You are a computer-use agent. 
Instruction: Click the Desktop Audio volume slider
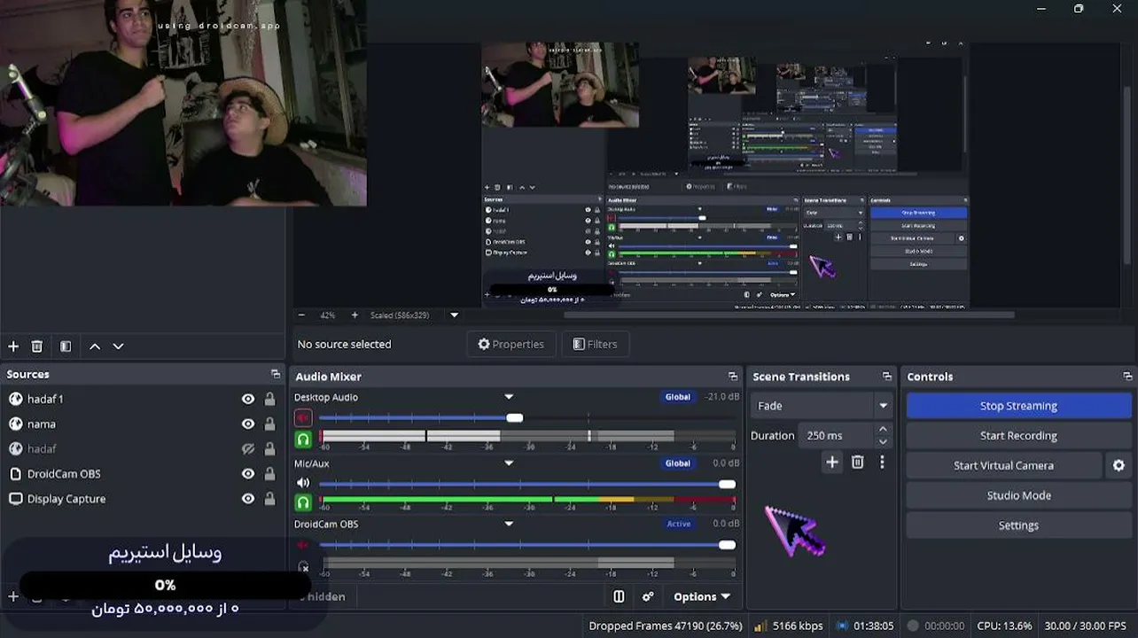click(527, 417)
